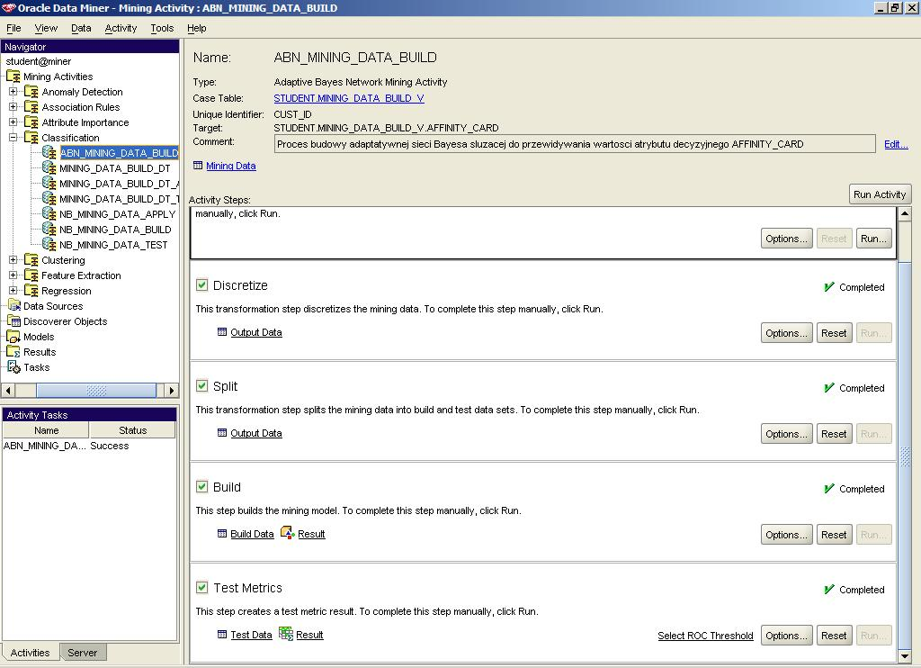Image resolution: width=921 pixels, height=668 pixels.
Task: Click the Anomaly Detection folder icon
Action: [x=31, y=92]
